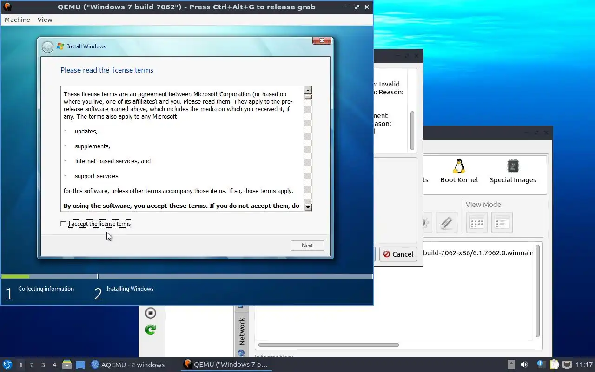Image resolution: width=595 pixels, height=372 pixels.
Task: Click the green Windows setup progress bar
Action: click(x=15, y=277)
